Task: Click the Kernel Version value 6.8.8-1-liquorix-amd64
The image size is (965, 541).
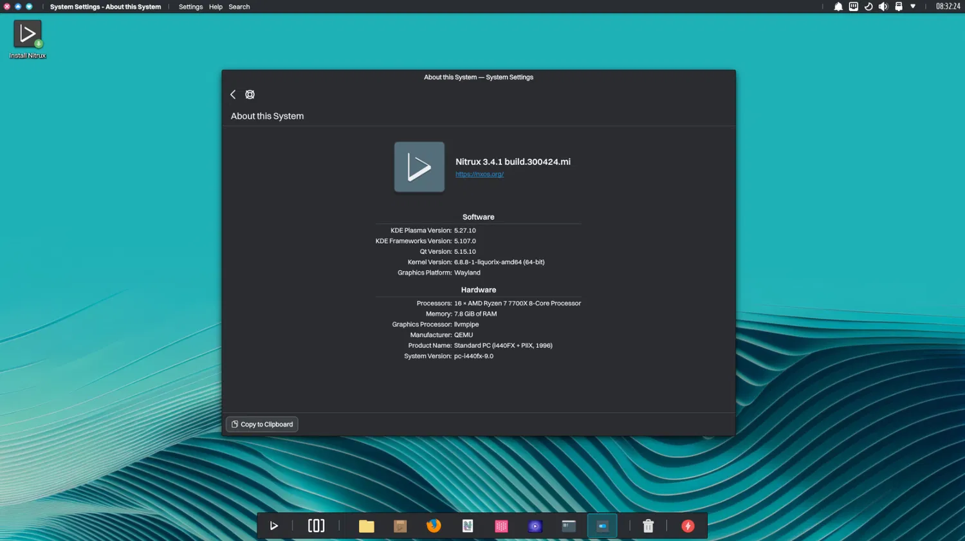Action: [499, 262]
